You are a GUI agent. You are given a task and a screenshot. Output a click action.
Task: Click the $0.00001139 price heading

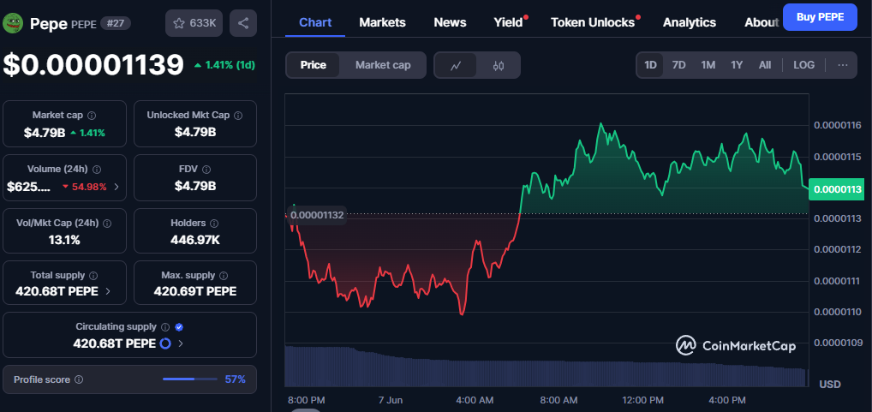[93, 64]
